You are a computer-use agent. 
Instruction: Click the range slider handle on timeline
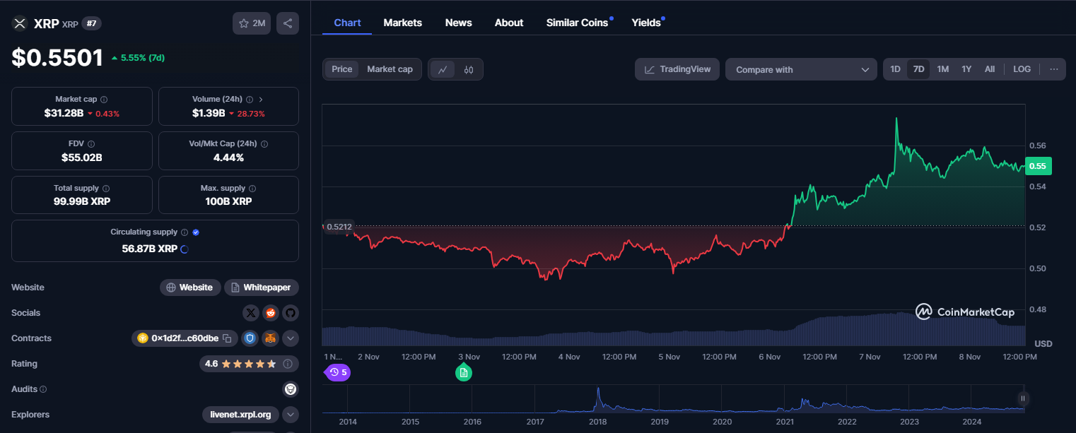click(1022, 398)
